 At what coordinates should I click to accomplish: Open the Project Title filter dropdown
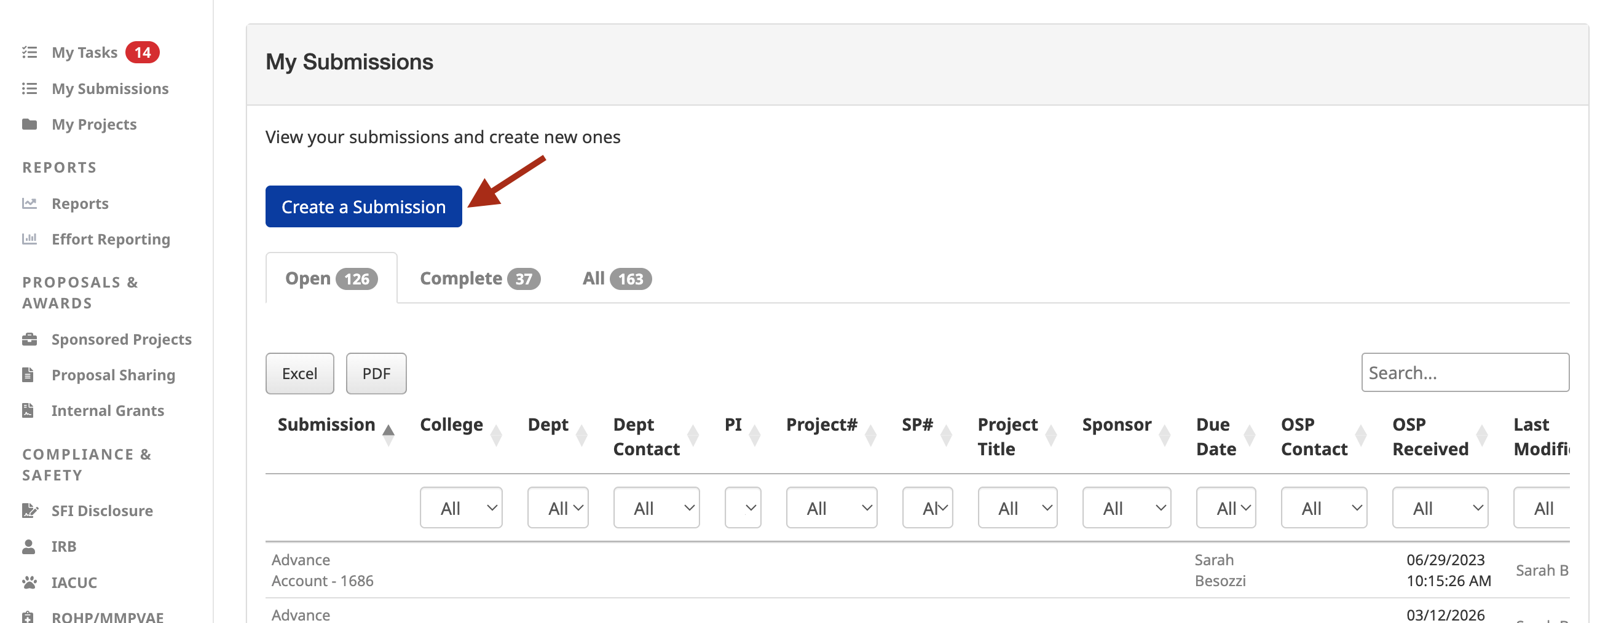[1017, 507]
